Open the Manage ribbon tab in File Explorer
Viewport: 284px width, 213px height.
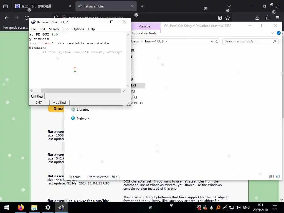coord(144,26)
